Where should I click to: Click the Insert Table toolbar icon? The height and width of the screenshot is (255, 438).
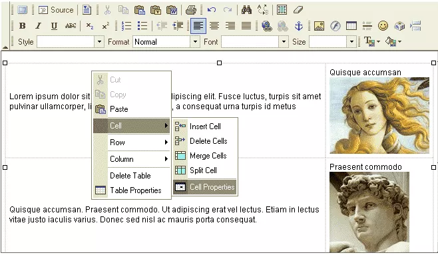pos(351,26)
